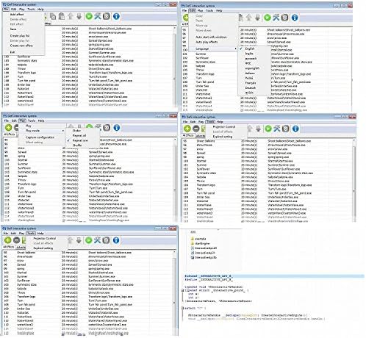The image size is (366, 338).
Task: Open the example folder in file list
Action: pos(201,239)
